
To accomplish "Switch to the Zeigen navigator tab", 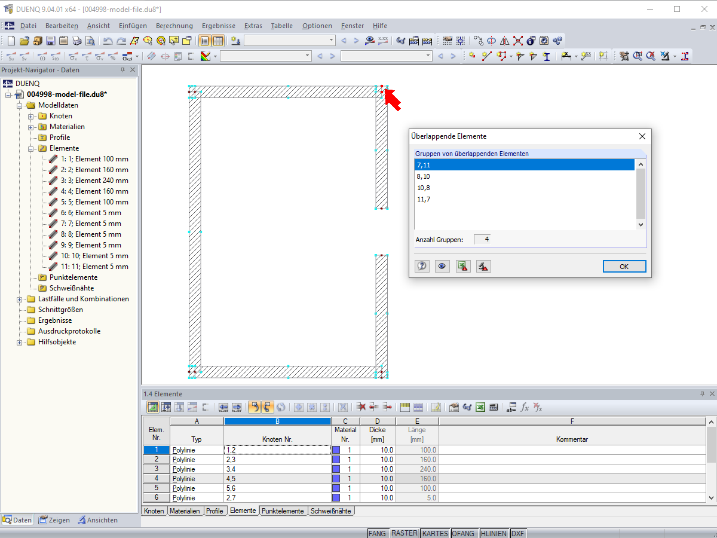I will pos(54,520).
